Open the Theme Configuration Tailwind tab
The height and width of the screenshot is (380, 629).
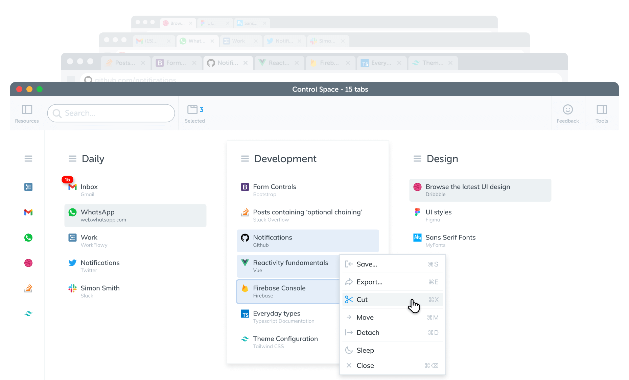coord(288,342)
